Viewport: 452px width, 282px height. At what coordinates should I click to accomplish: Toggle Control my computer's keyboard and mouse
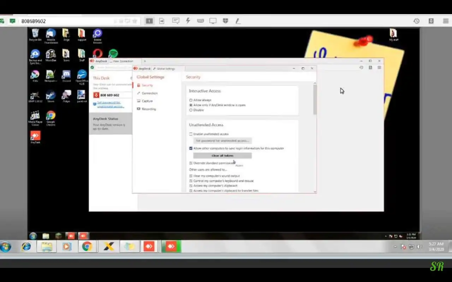(191, 181)
